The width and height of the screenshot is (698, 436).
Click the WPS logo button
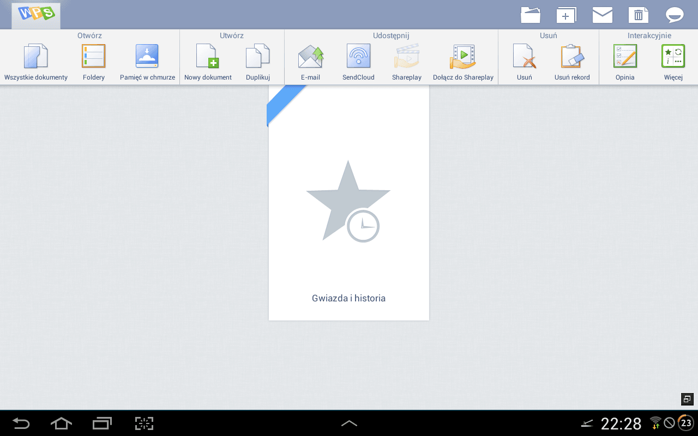[36, 15]
